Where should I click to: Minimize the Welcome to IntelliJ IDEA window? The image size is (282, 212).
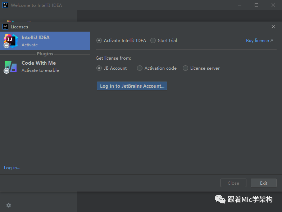pos(240,5)
